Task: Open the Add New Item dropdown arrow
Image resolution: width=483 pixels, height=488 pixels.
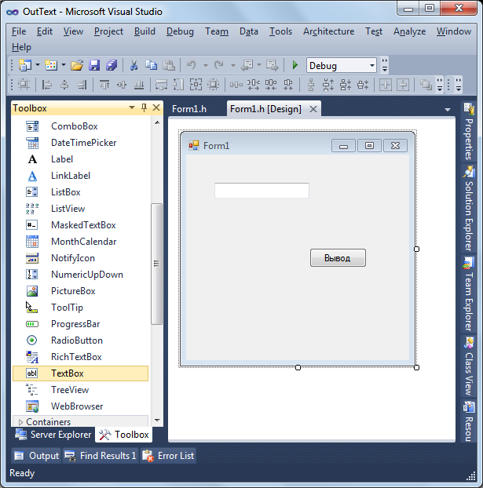Action: pos(64,65)
